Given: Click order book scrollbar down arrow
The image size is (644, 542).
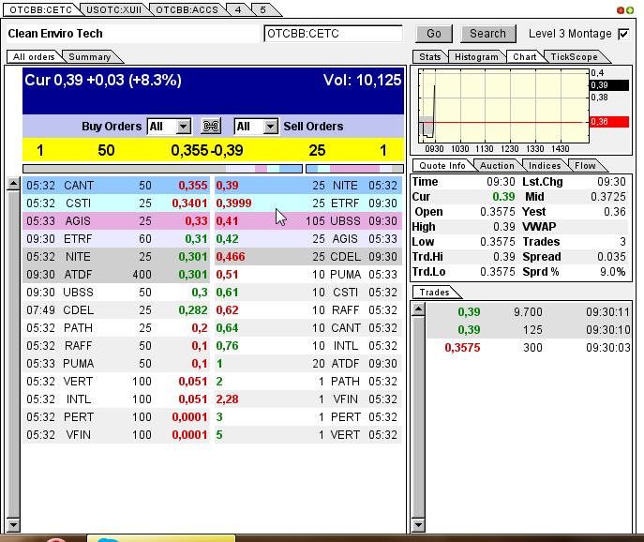Looking at the screenshot, I should pyautogui.click(x=13, y=525).
